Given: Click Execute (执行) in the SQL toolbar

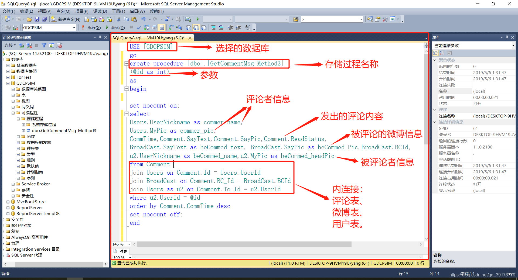Looking at the screenshot, I should click(x=91, y=27).
